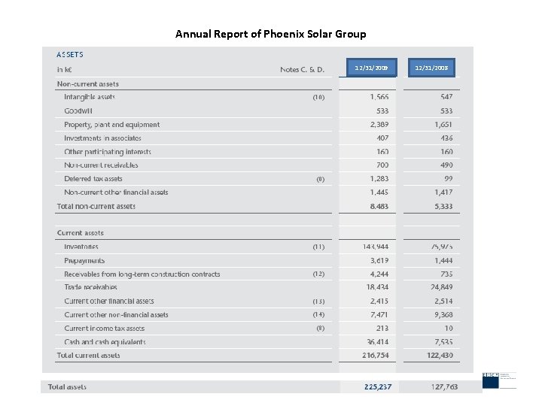Image resolution: width=542 pixels, height=406 pixels.
Task: Click the Goodwill row label
Action: point(78,111)
